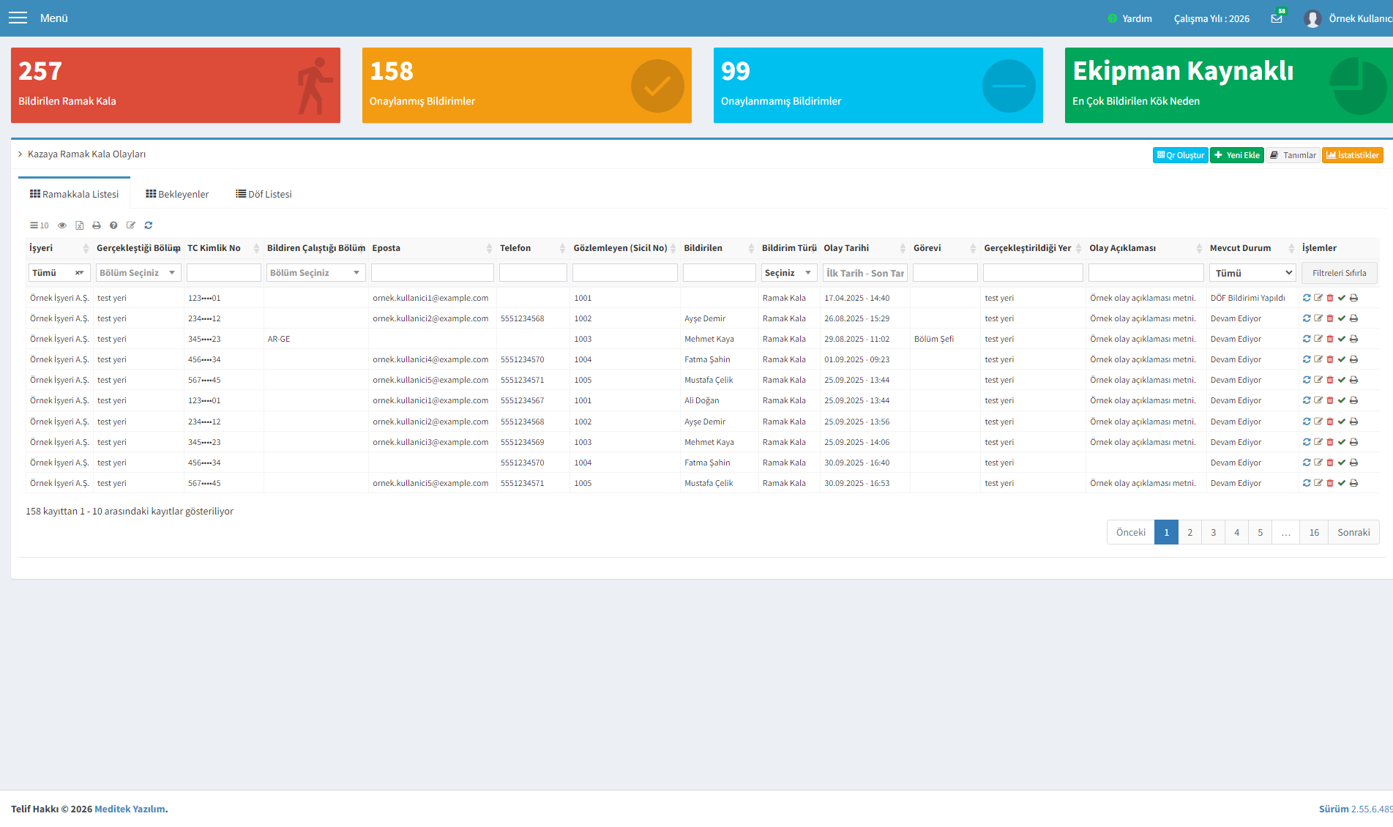Export the table to Excel
Viewport: 1393px width, 827px height.
79,225
